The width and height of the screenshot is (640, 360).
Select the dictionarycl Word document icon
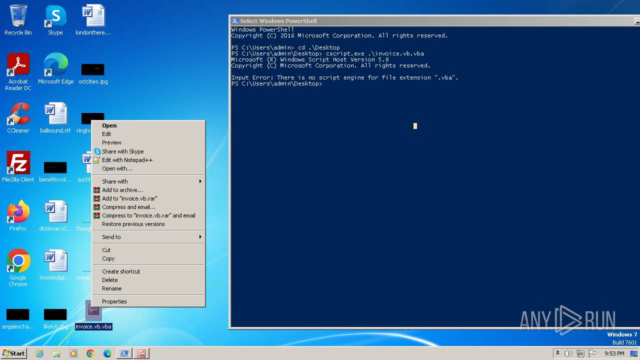tap(55, 216)
